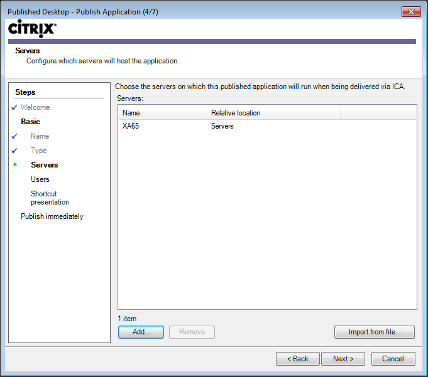The image size is (428, 377).
Task: Go to next wizard page
Action: click(343, 359)
